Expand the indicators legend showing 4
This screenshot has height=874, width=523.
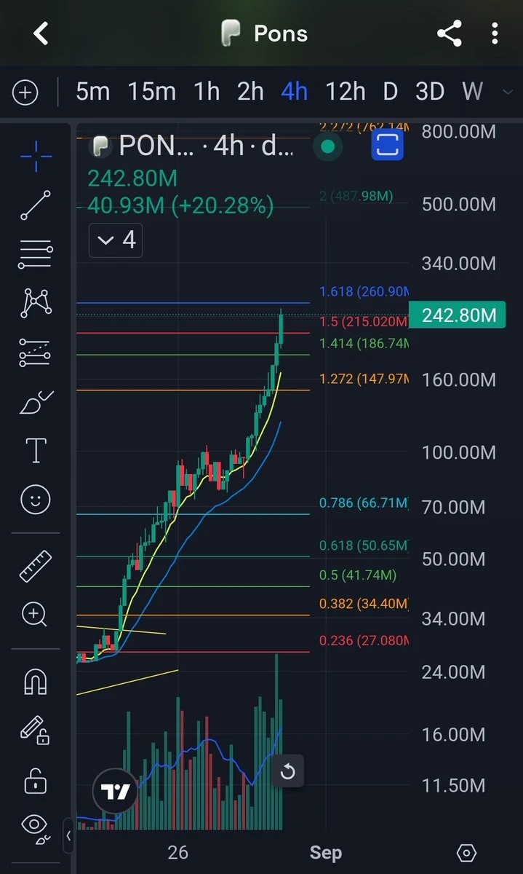[x=116, y=240]
